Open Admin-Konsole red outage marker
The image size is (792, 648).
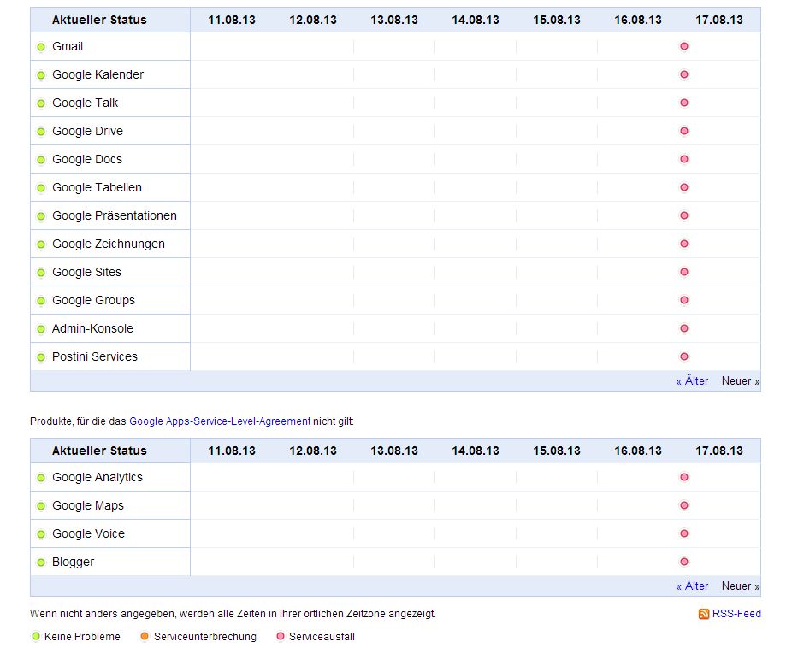click(x=684, y=329)
